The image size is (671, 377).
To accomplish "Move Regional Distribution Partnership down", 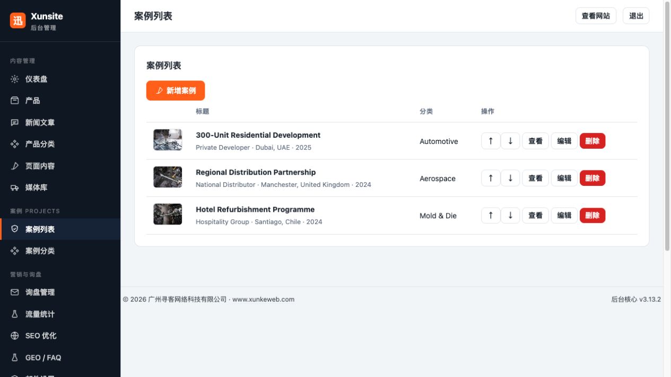I will tap(510, 178).
